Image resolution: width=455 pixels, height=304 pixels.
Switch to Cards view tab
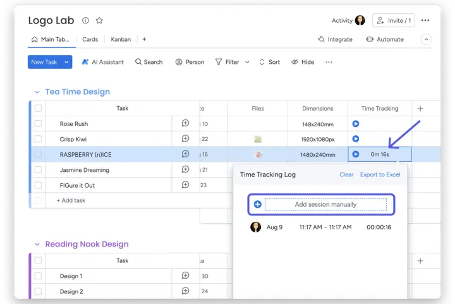(90, 39)
